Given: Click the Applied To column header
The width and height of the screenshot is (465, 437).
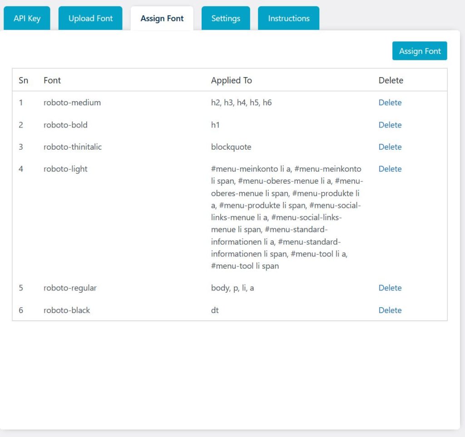Looking at the screenshot, I should pos(231,80).
